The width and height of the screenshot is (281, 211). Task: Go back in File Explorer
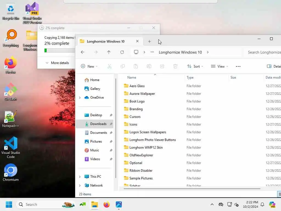click(x=83, y=52)
